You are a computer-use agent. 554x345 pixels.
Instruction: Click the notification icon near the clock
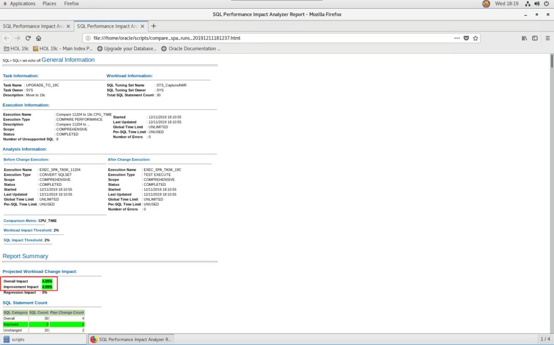pos(486,4)
